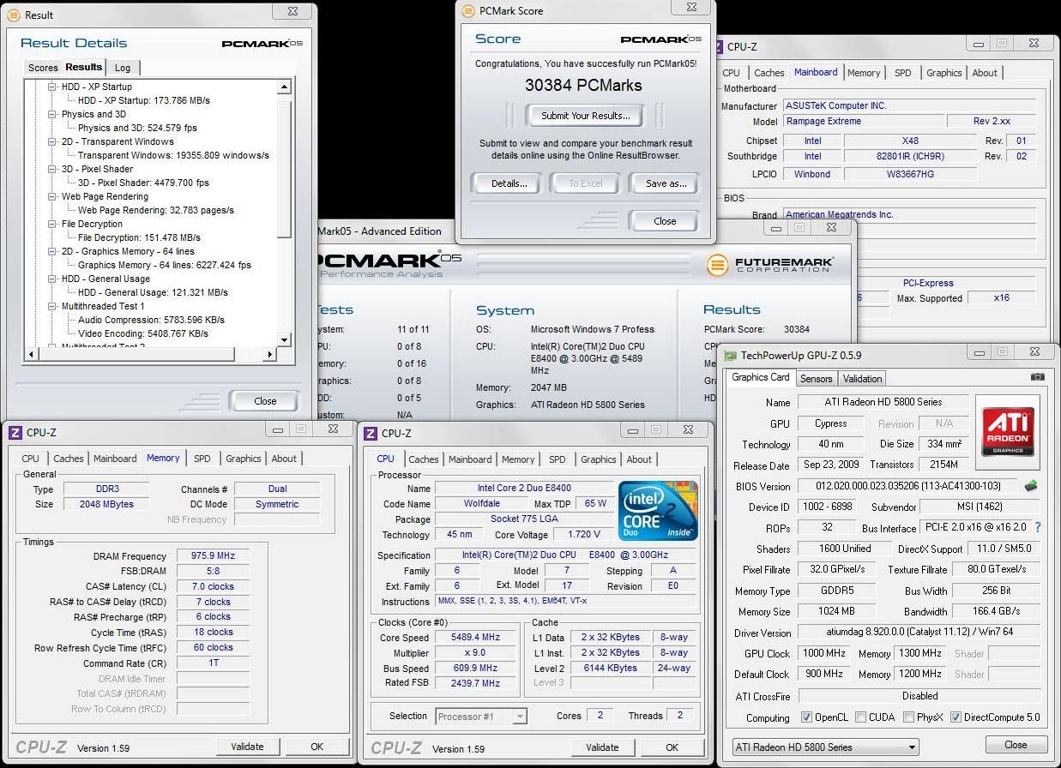Click Close in the Result window
Image resolution: width=1061 pixels, height=768 pixels.
click(265, 401)
